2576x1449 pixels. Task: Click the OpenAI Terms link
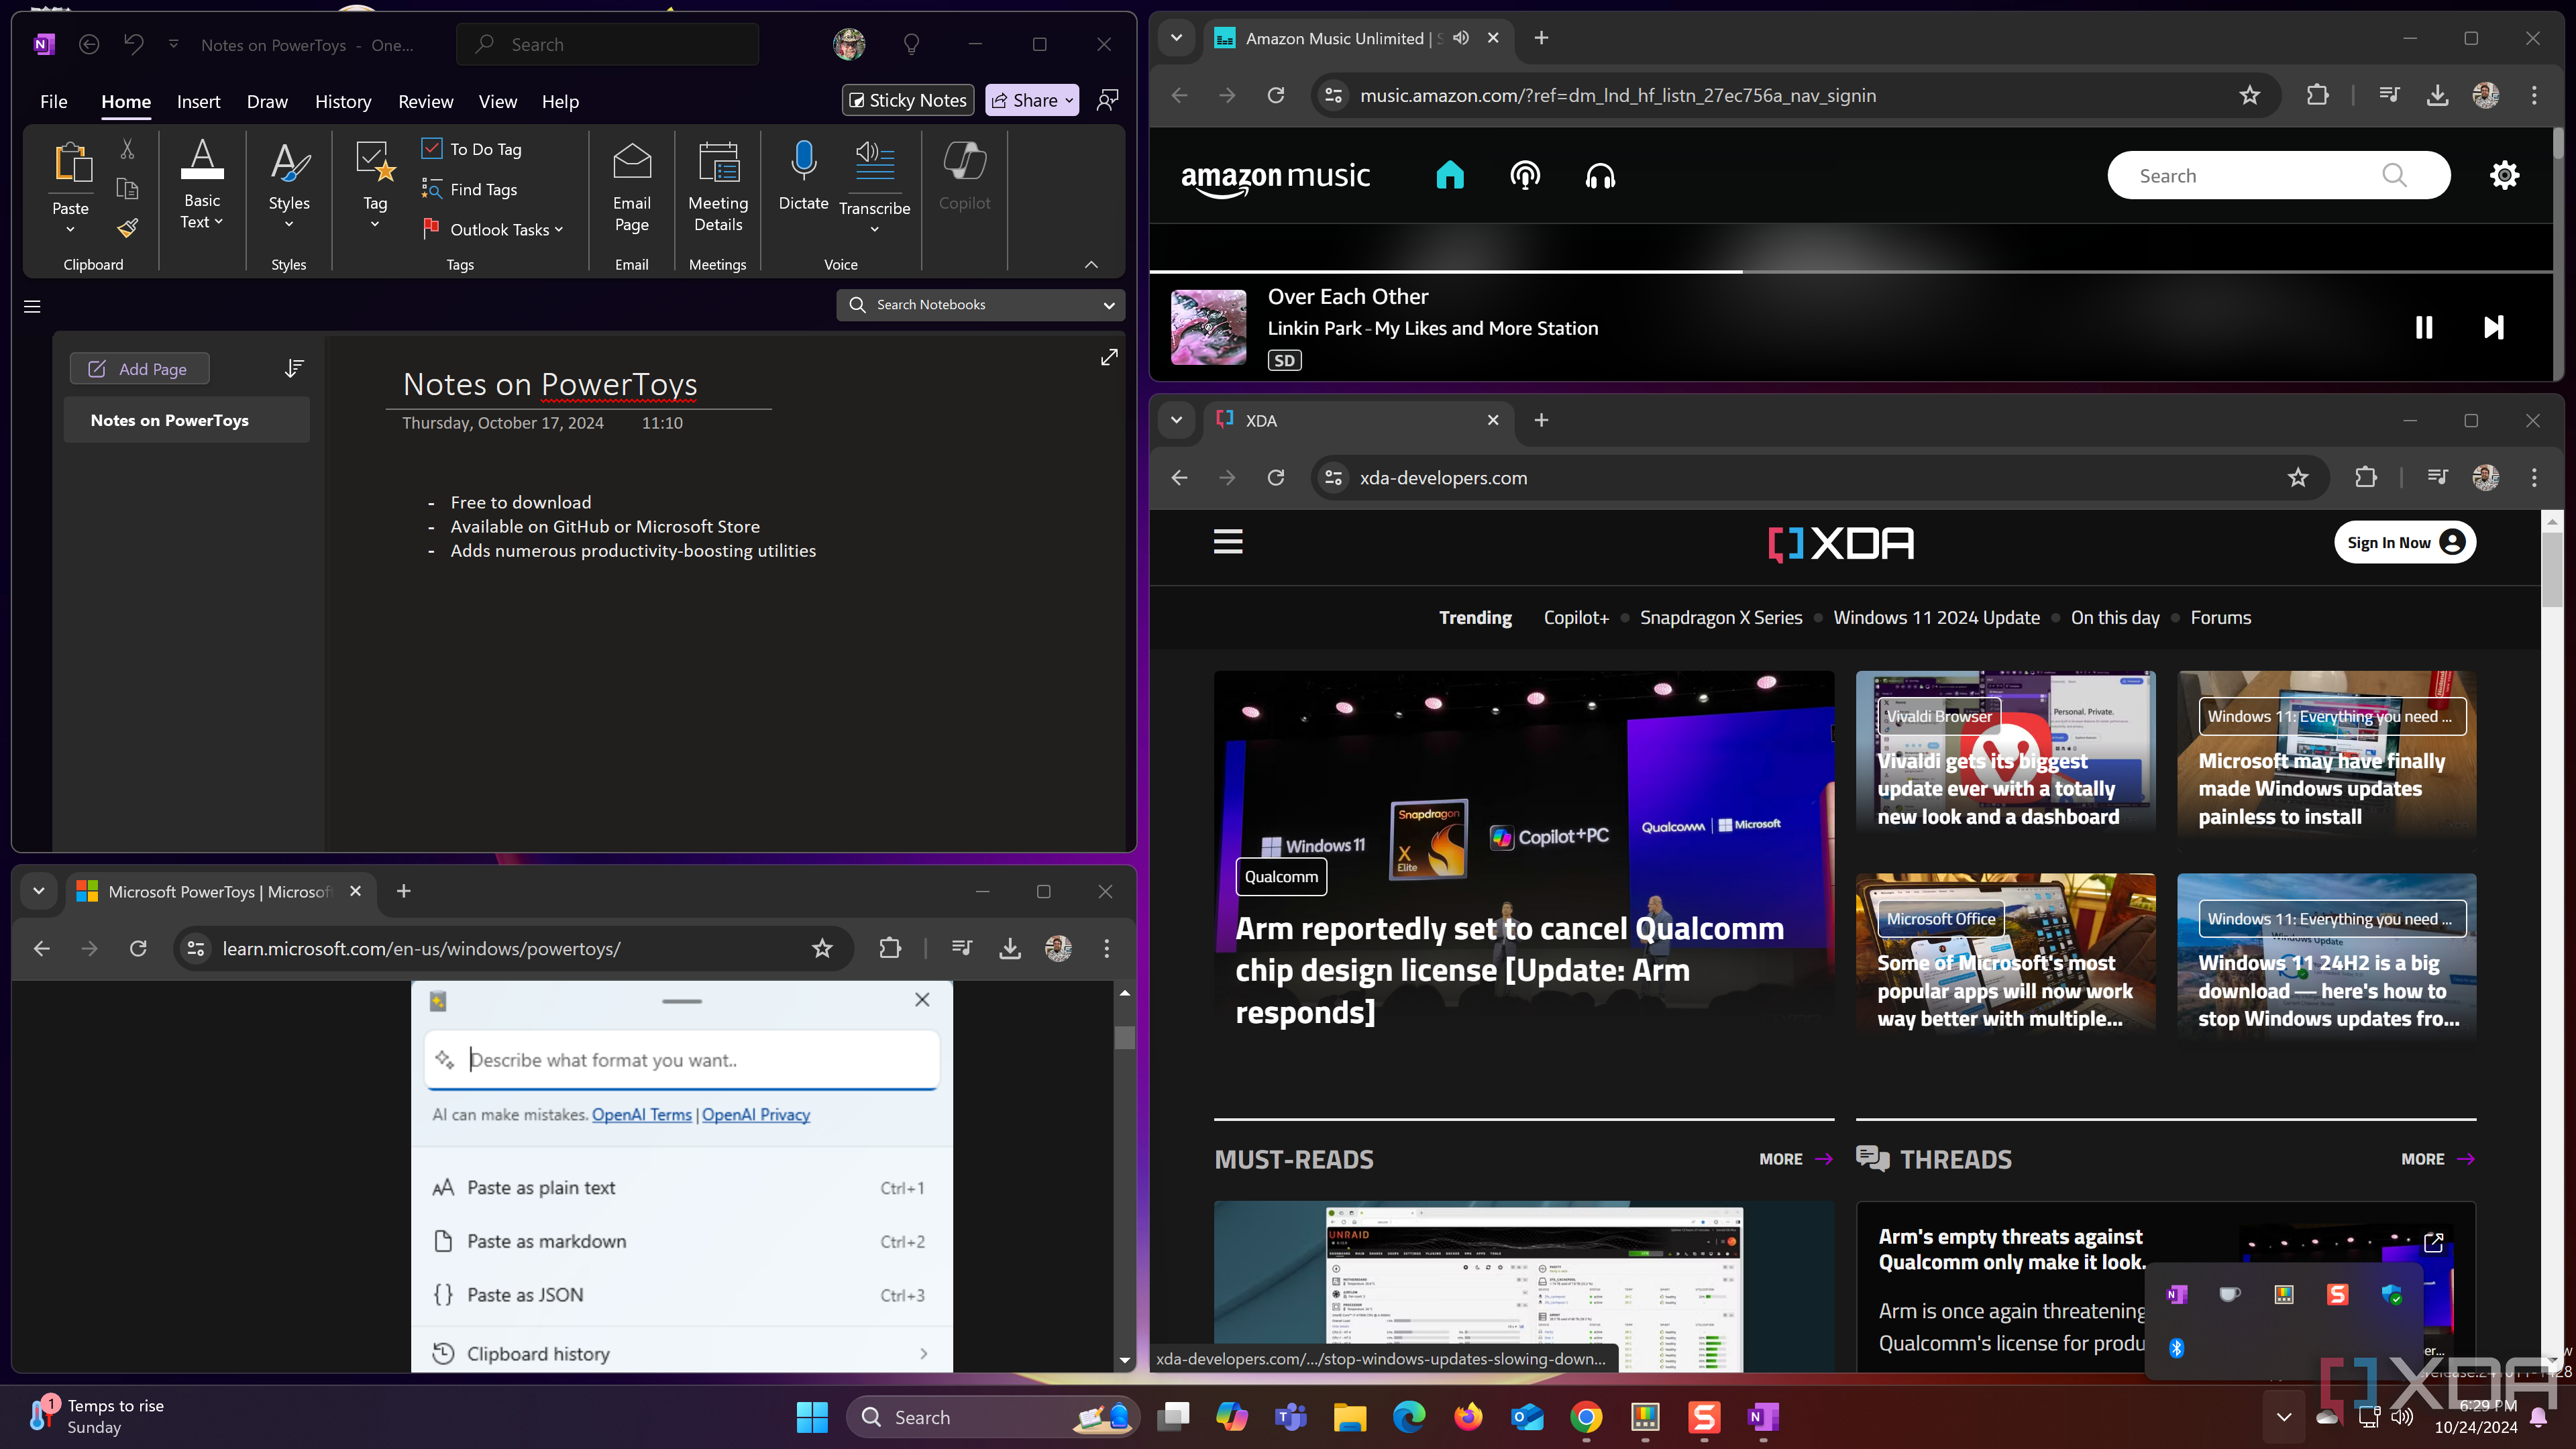coord(641,1115)
